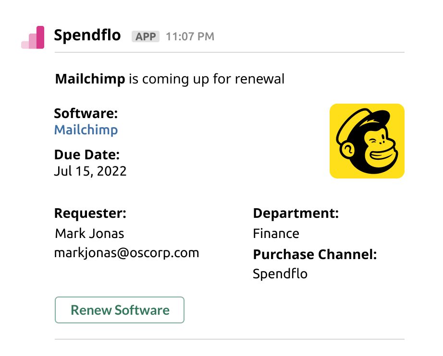Click the Purchase Channel: label
443x356 pixels.
click(315, 254)
